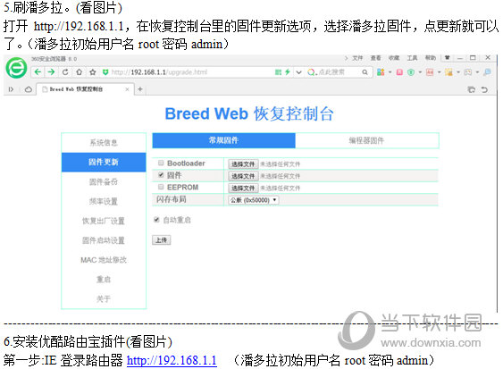Click the green grid icon in address bar
This screenshot has width=503, height=369.
[x=278, y=72]
